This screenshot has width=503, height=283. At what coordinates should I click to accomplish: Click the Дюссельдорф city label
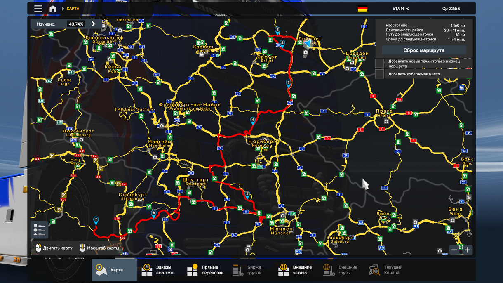point(104,38)
